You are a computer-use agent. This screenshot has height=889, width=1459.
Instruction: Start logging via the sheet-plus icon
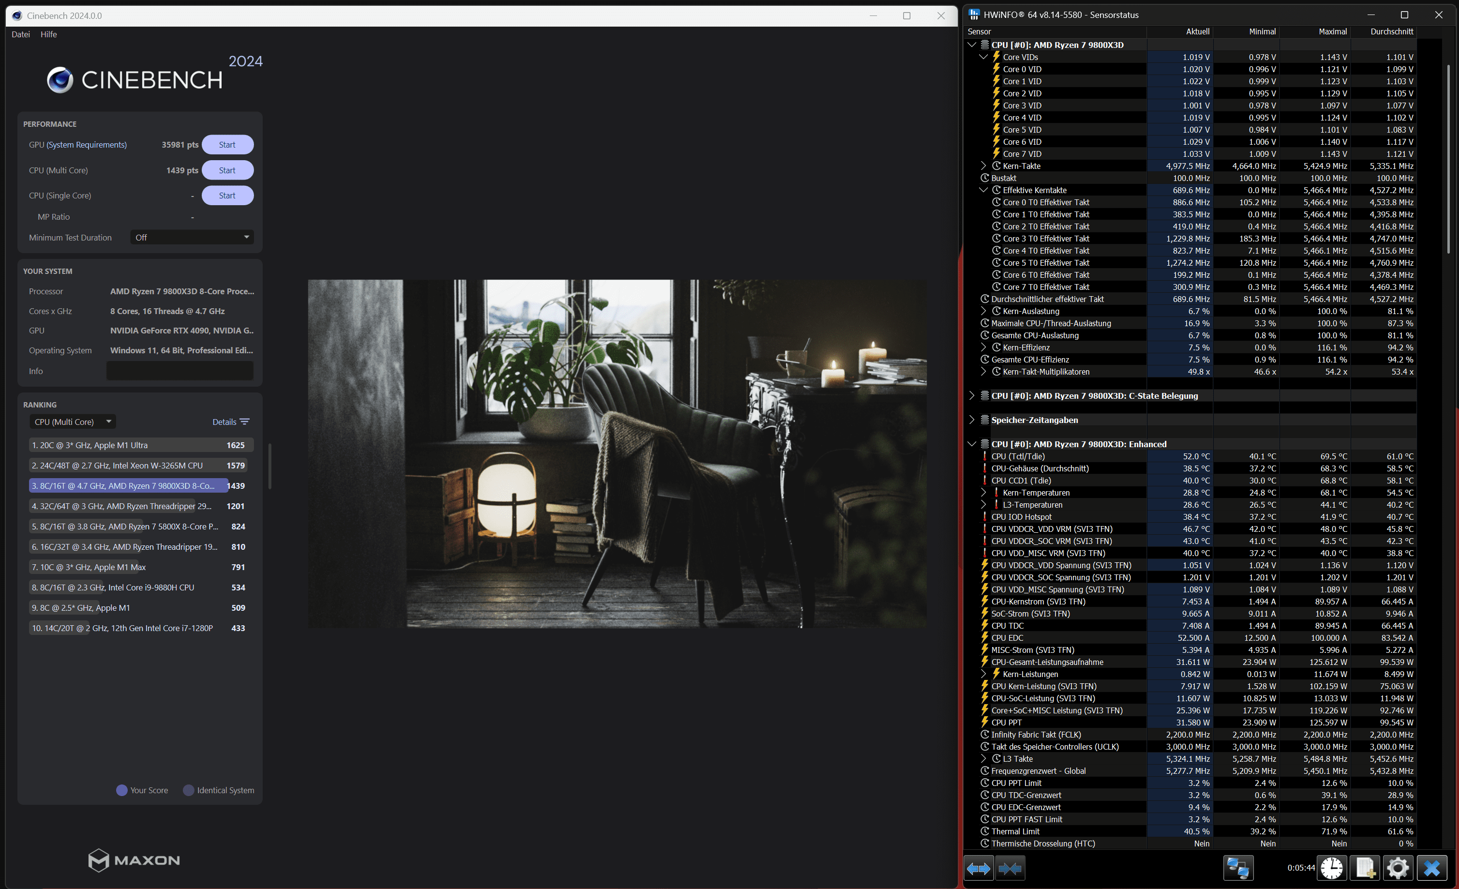pyautogui.click(x=1365, y=868)
